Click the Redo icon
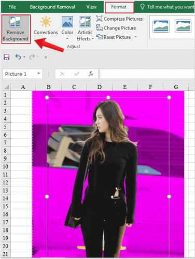The width and height of the screenshot is (195, 259). coord(32,56)
